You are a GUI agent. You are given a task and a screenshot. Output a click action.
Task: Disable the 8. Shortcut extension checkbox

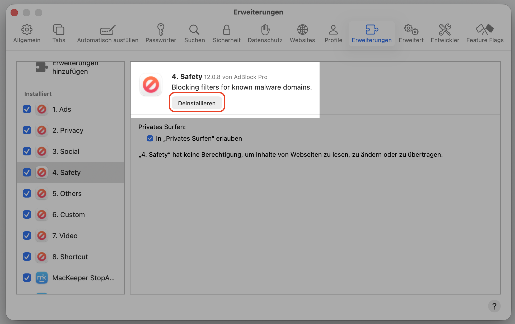click(x=27, y=257)
